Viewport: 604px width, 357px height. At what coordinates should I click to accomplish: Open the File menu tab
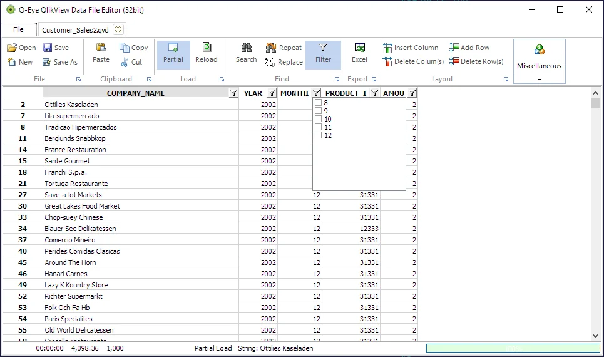click(x=19, y=29)
